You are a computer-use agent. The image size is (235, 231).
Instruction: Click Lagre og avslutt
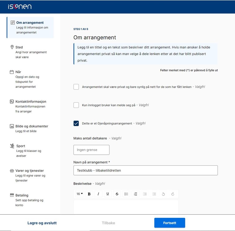[x=42, y=223]
